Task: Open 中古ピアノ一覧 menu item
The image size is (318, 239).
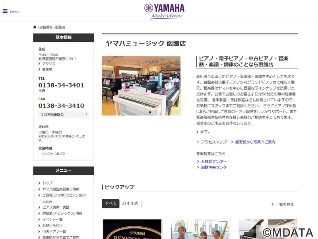Action: (54, 231)
